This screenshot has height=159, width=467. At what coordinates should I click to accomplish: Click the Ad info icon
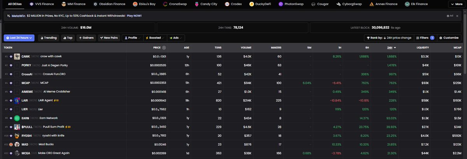449,16
